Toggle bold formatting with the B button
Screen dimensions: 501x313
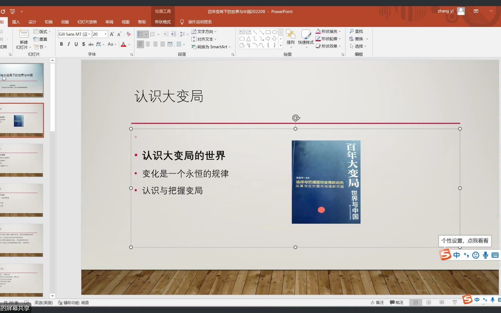(61, 44)
